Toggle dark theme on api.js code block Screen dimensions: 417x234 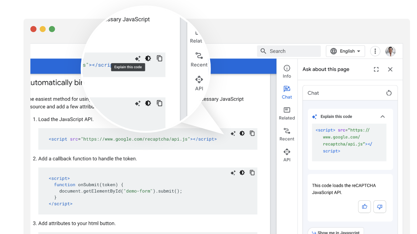pyautogui.click(x=242, y=133)
